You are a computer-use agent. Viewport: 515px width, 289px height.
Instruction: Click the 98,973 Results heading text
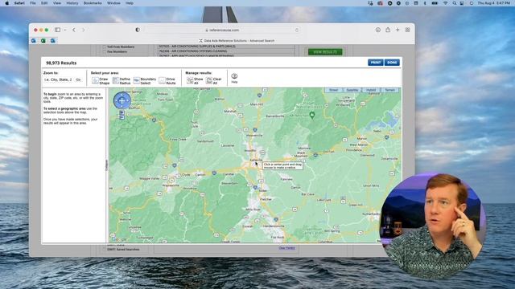(x=61, y=63)
